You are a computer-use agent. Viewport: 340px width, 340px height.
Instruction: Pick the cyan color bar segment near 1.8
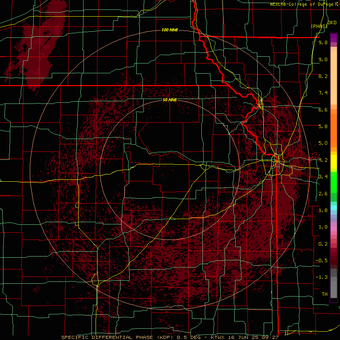point(334,208)
